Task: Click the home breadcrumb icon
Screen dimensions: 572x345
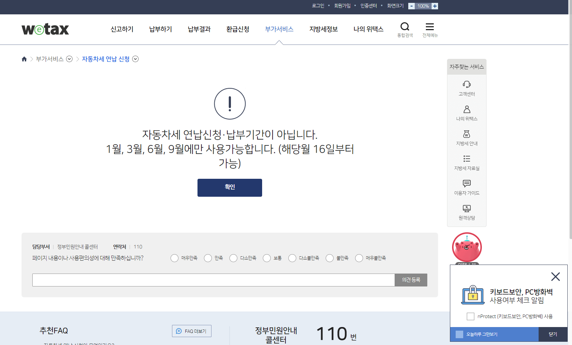Action: (24, 59)
